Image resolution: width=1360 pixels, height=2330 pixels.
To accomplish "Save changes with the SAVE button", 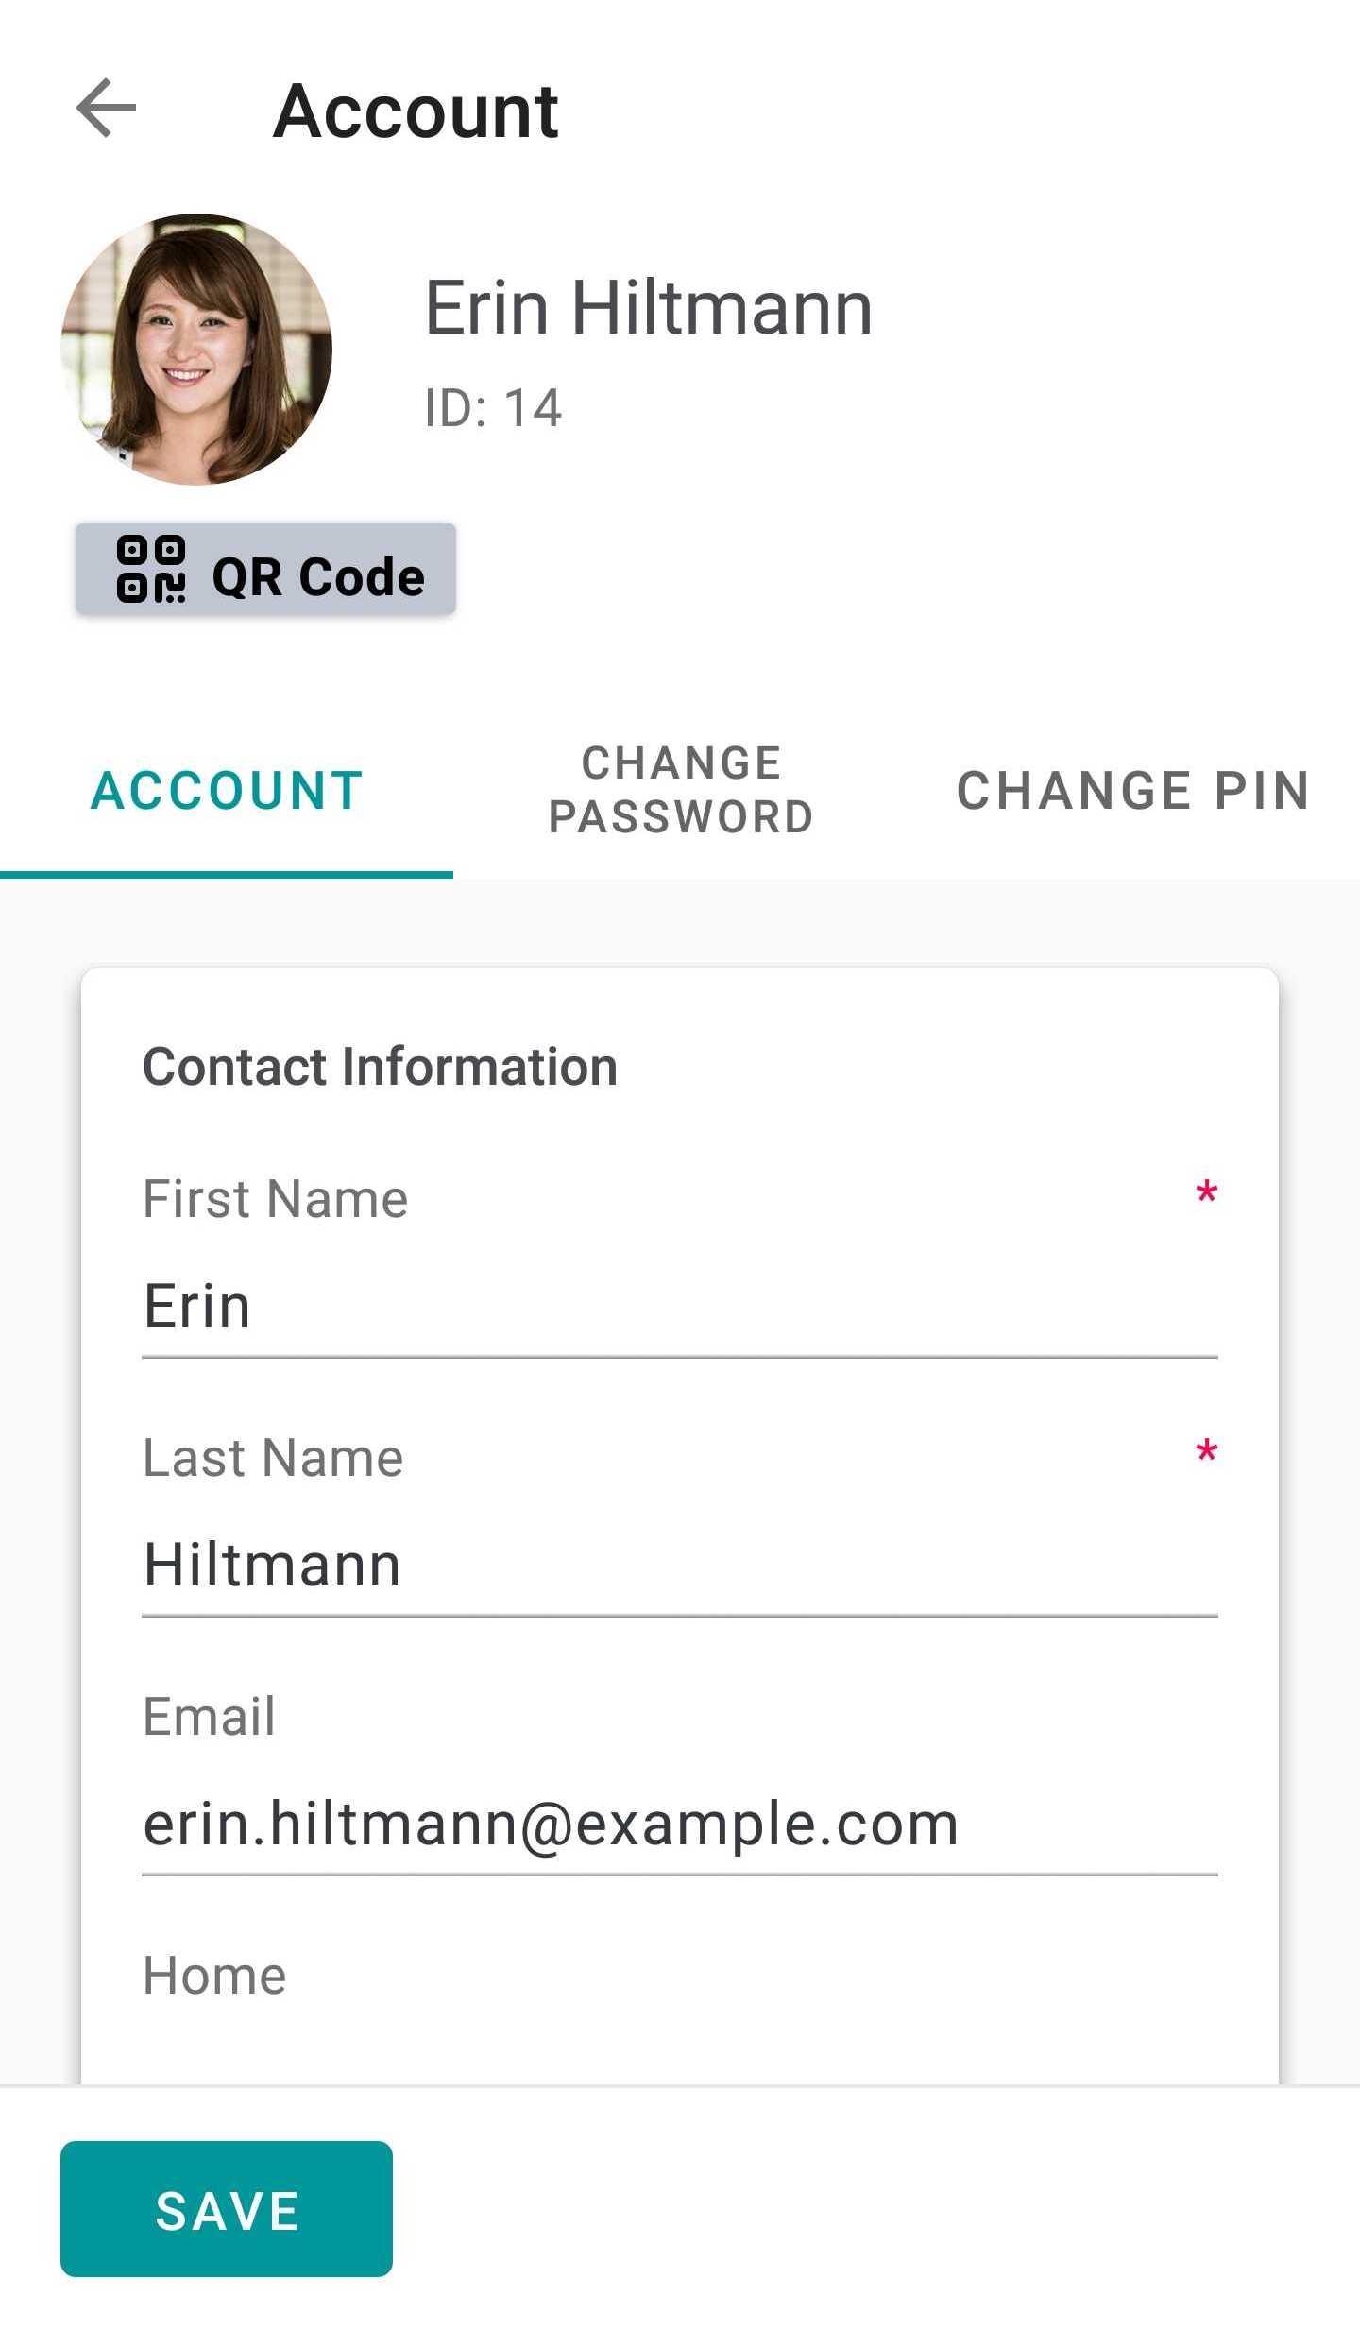I will point(227,2209).
